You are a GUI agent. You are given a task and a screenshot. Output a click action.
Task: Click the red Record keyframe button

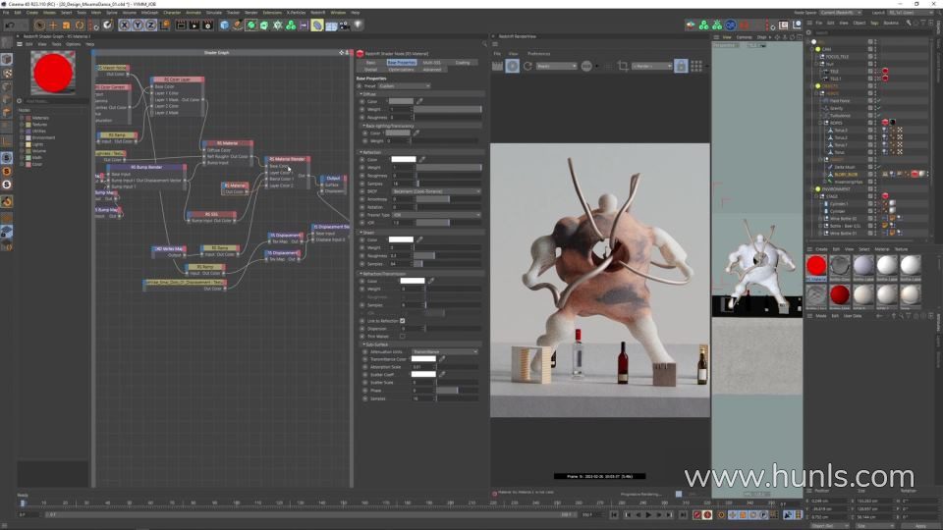pos(697,515)
